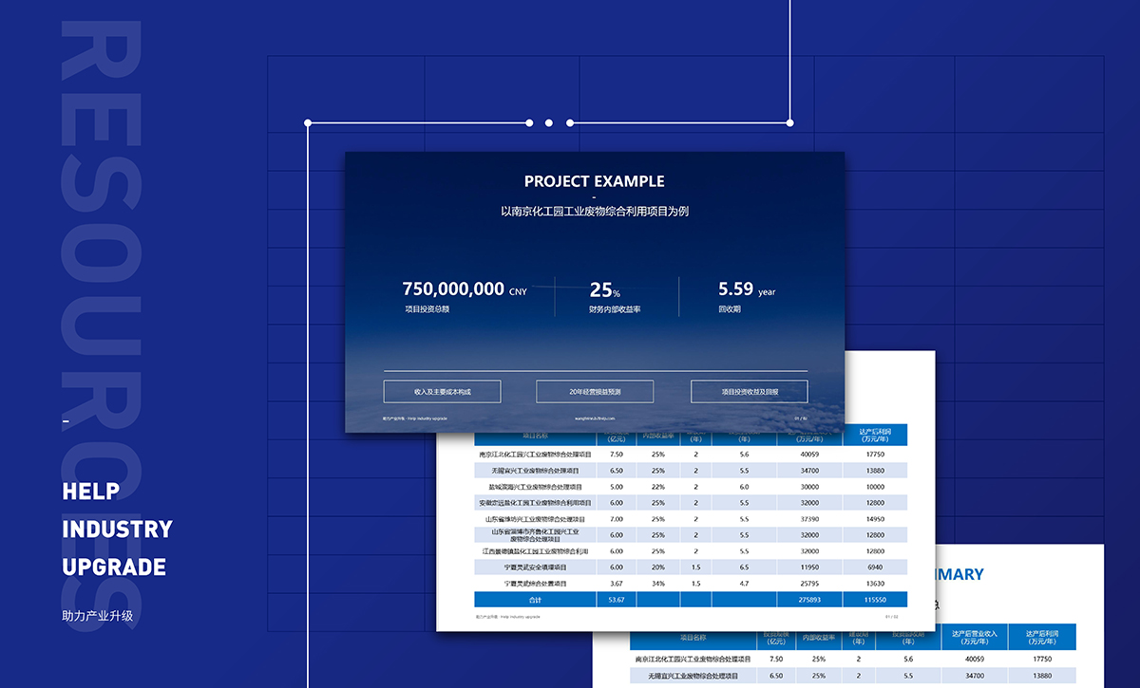The width and height of the screenshot is (1140, 688).
Task: Click the subtitle 以南京化工园工业废物综合利用项目为例
Action: tap(594, 211)
